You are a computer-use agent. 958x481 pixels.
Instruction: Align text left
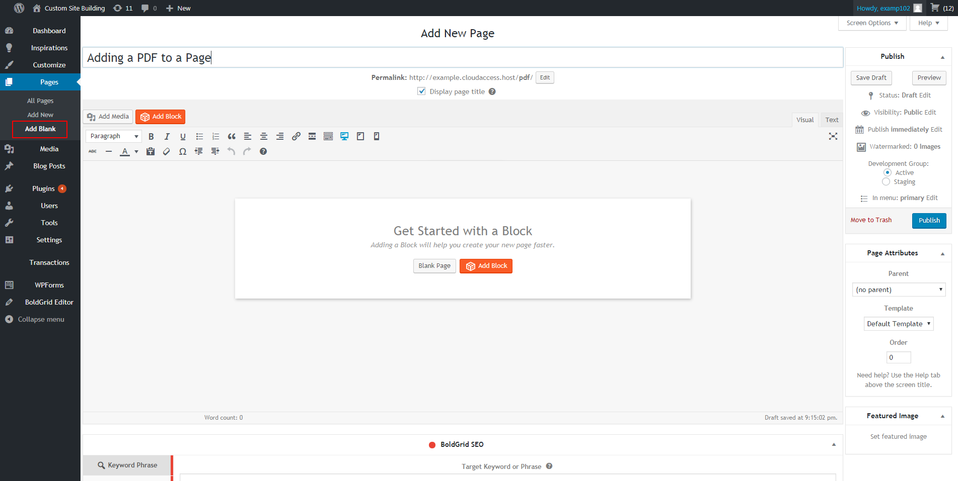tap(248, 136)
